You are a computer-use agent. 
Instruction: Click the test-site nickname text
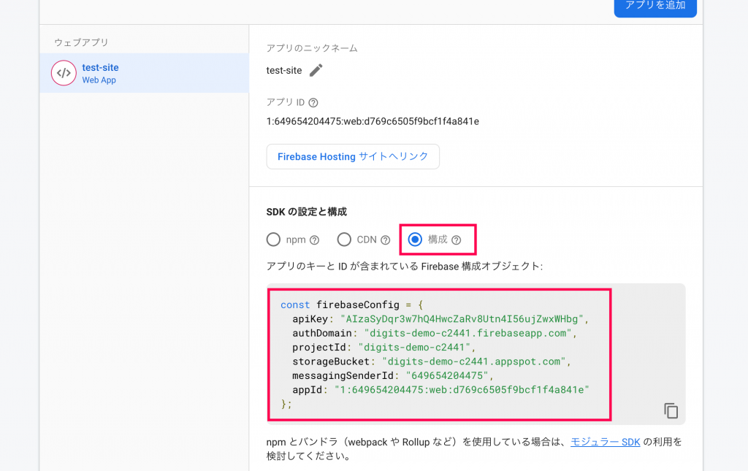pyautogui.click(x=284, y=71)
